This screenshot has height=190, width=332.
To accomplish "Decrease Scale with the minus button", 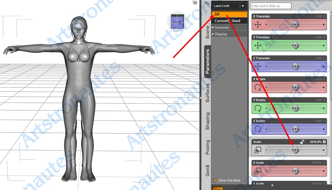I will coord(266,150).
